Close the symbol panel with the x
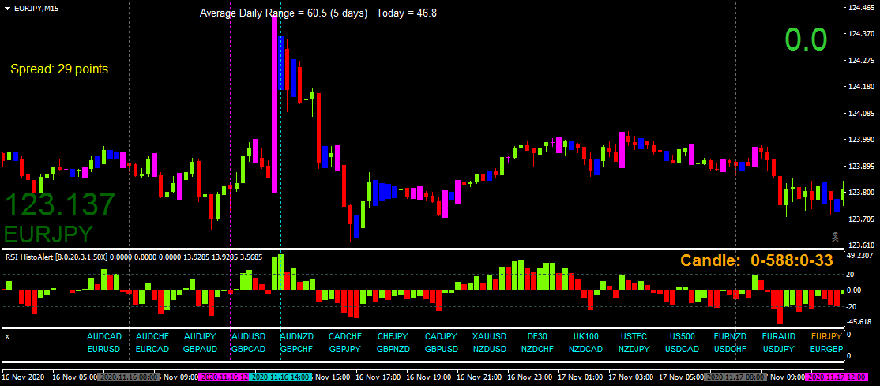Viewport: 880px width, 386px height. tap(7, 336)
